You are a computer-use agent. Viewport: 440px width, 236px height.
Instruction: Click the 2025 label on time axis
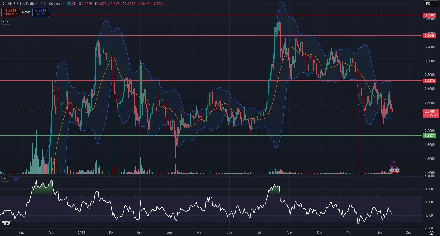tap(81, 232)
